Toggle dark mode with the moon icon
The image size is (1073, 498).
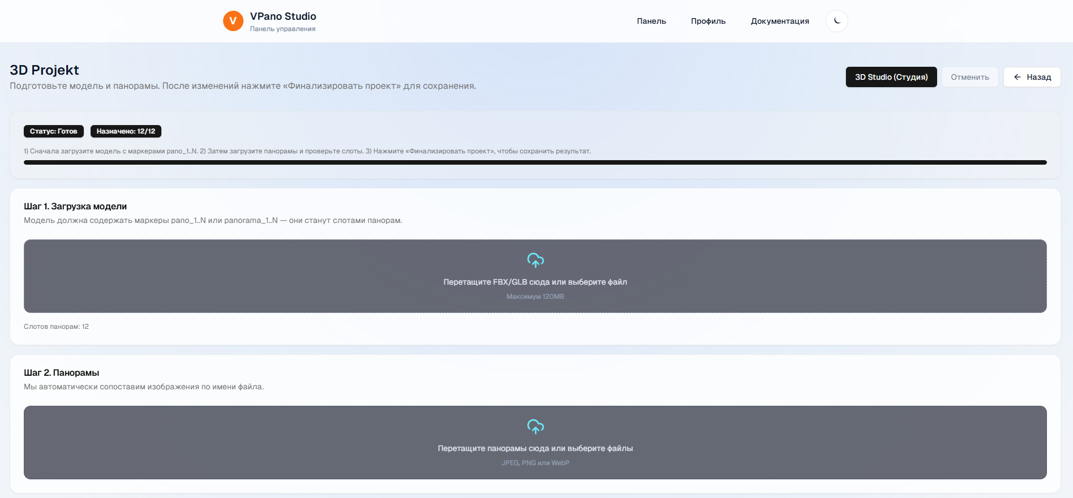pos(836,21)
